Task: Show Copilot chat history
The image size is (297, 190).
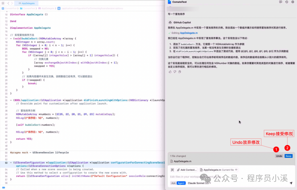Action: [287, 2]
